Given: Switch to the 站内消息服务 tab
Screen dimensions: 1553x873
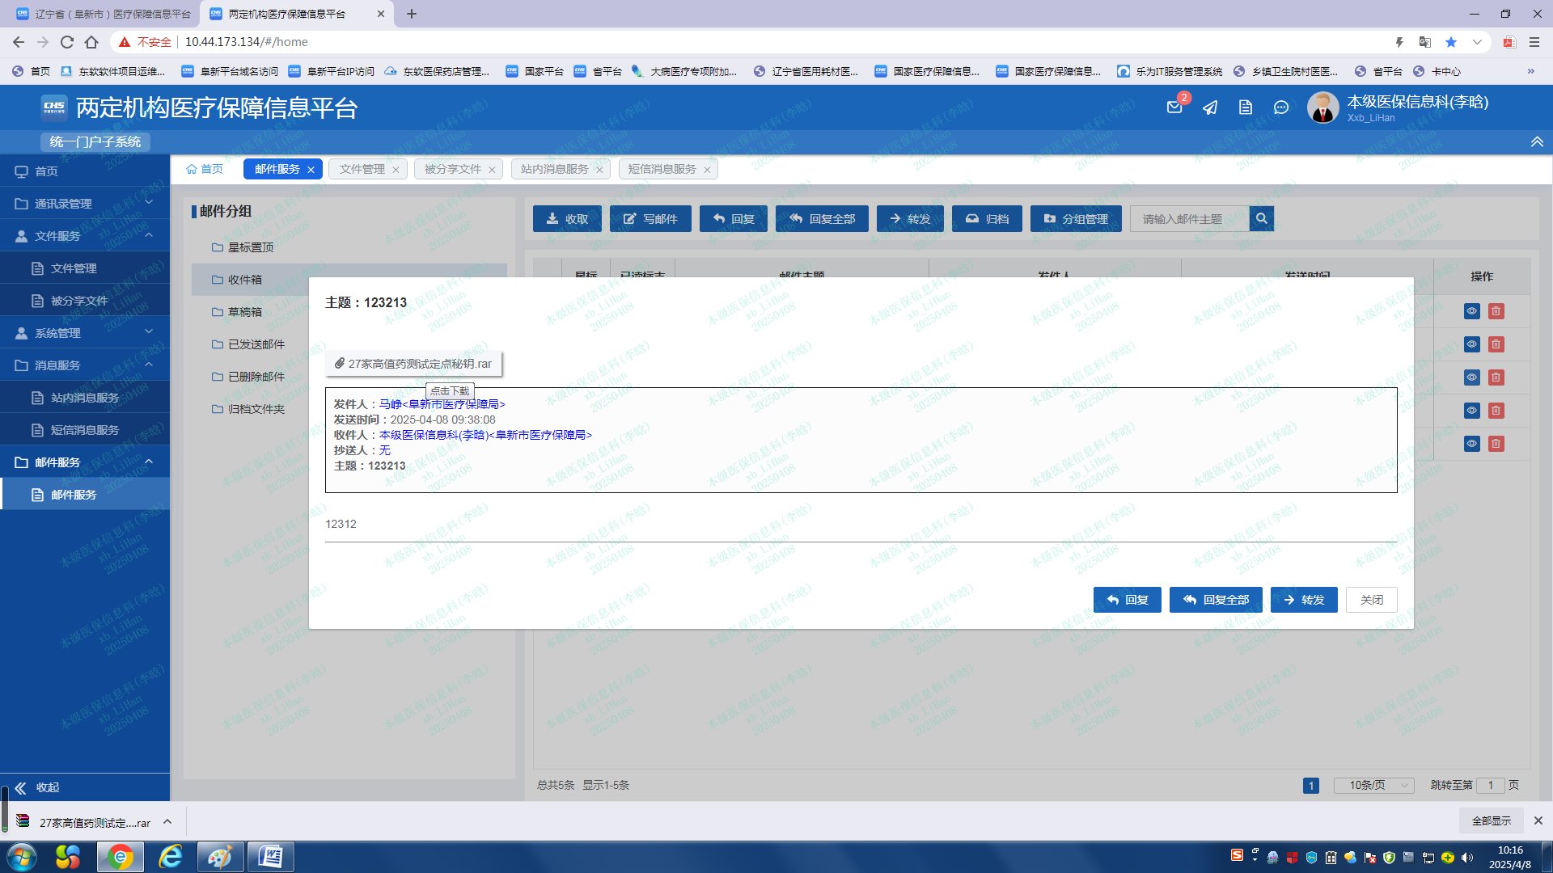Looking at the screenshot, I should point(554,169).
